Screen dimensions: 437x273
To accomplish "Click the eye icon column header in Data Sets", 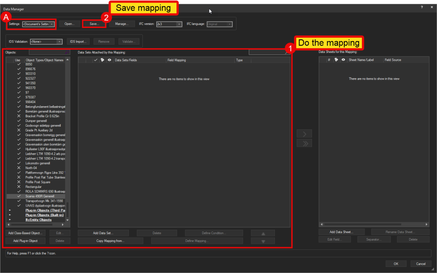I will 109,60.
